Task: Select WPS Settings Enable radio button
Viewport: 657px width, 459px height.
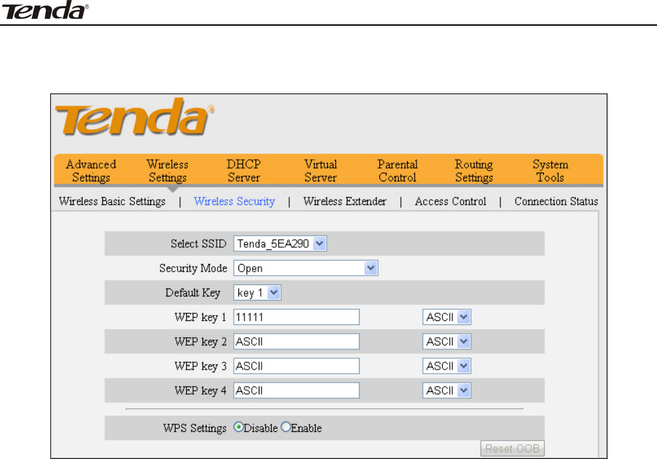Action: coord(286,427)
